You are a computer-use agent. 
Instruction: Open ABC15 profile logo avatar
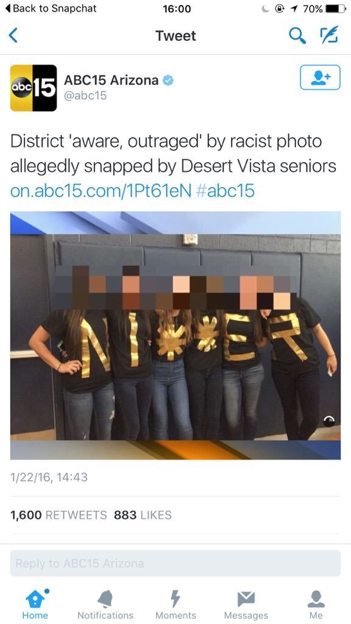[34, 88]
